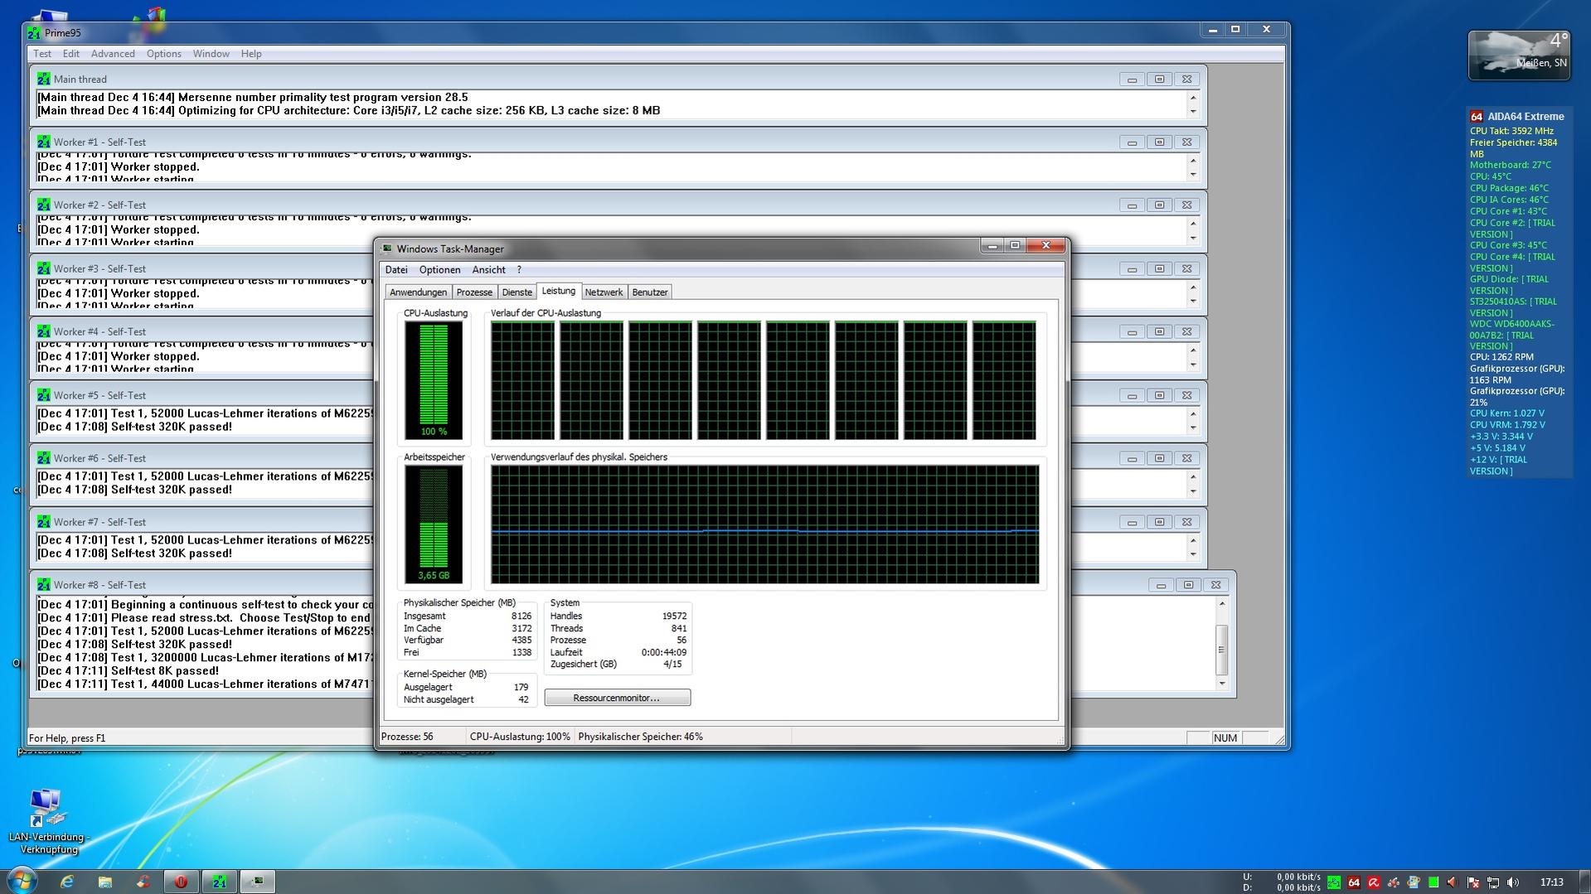Open the Window menu in Prime95

tap(211, 54)
